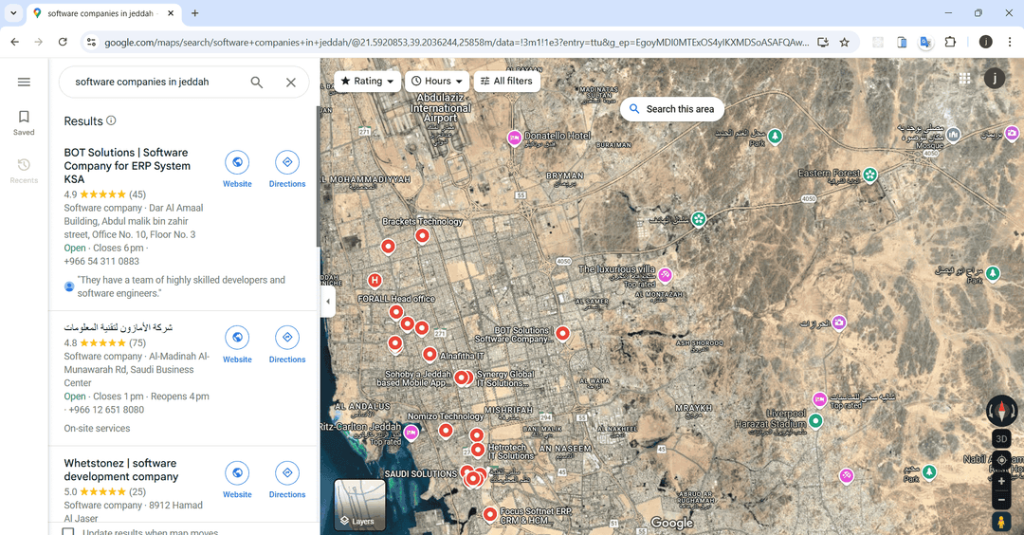Zoom in on the map
This screenshot has width=1024, height=535.
[1001, 482]
